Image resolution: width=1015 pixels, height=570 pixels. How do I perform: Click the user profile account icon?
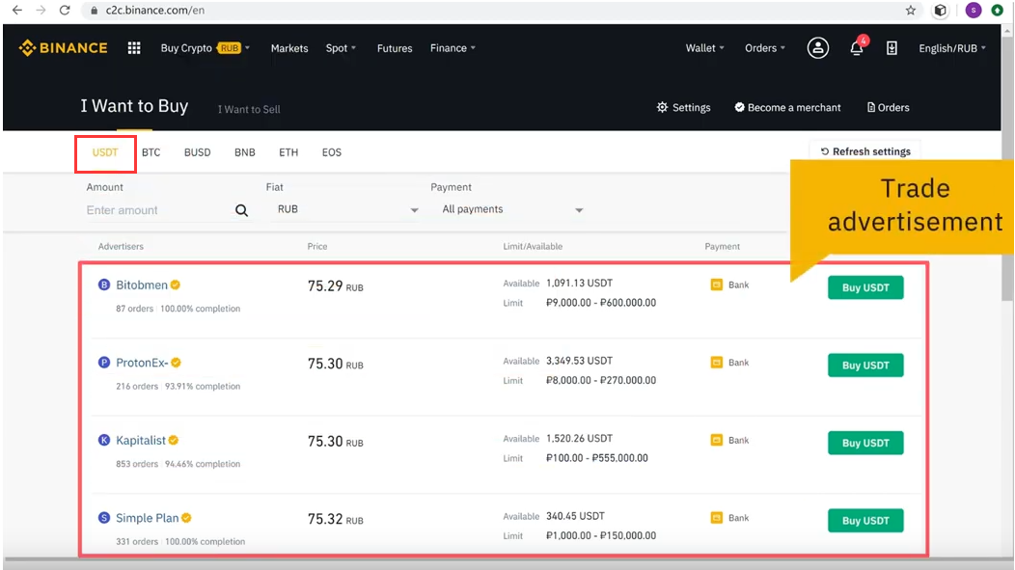click(x=818, y=48)
